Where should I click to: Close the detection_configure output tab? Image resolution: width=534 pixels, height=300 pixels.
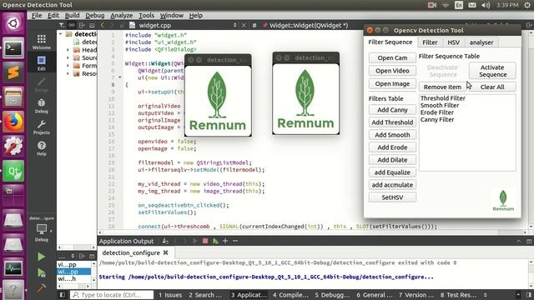tap(165, 252)
